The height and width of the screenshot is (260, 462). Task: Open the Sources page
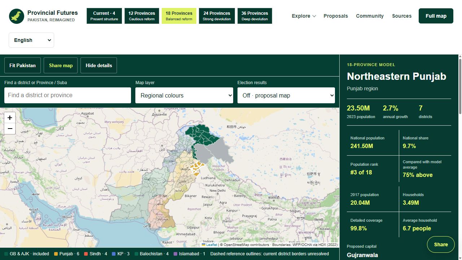(402, 16)
